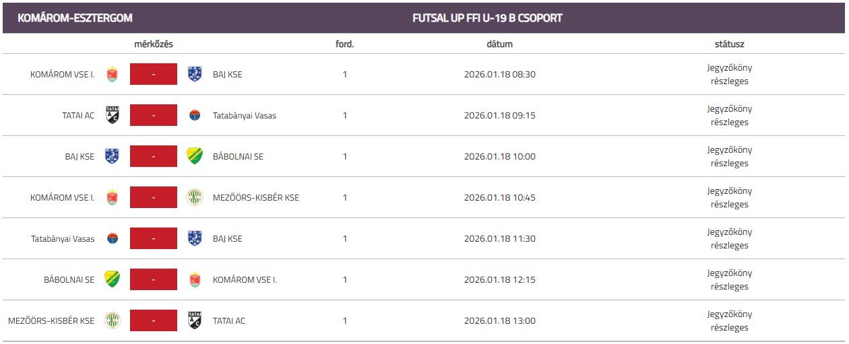Click Tatabányai Vasas crest in 11:30 match
Screen dimensions: 849x344
click(x=113, y=238)
